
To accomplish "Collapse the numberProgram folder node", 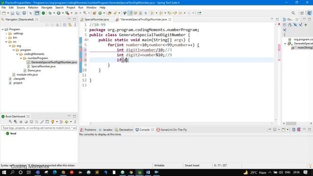I will (x=21, y=58).
